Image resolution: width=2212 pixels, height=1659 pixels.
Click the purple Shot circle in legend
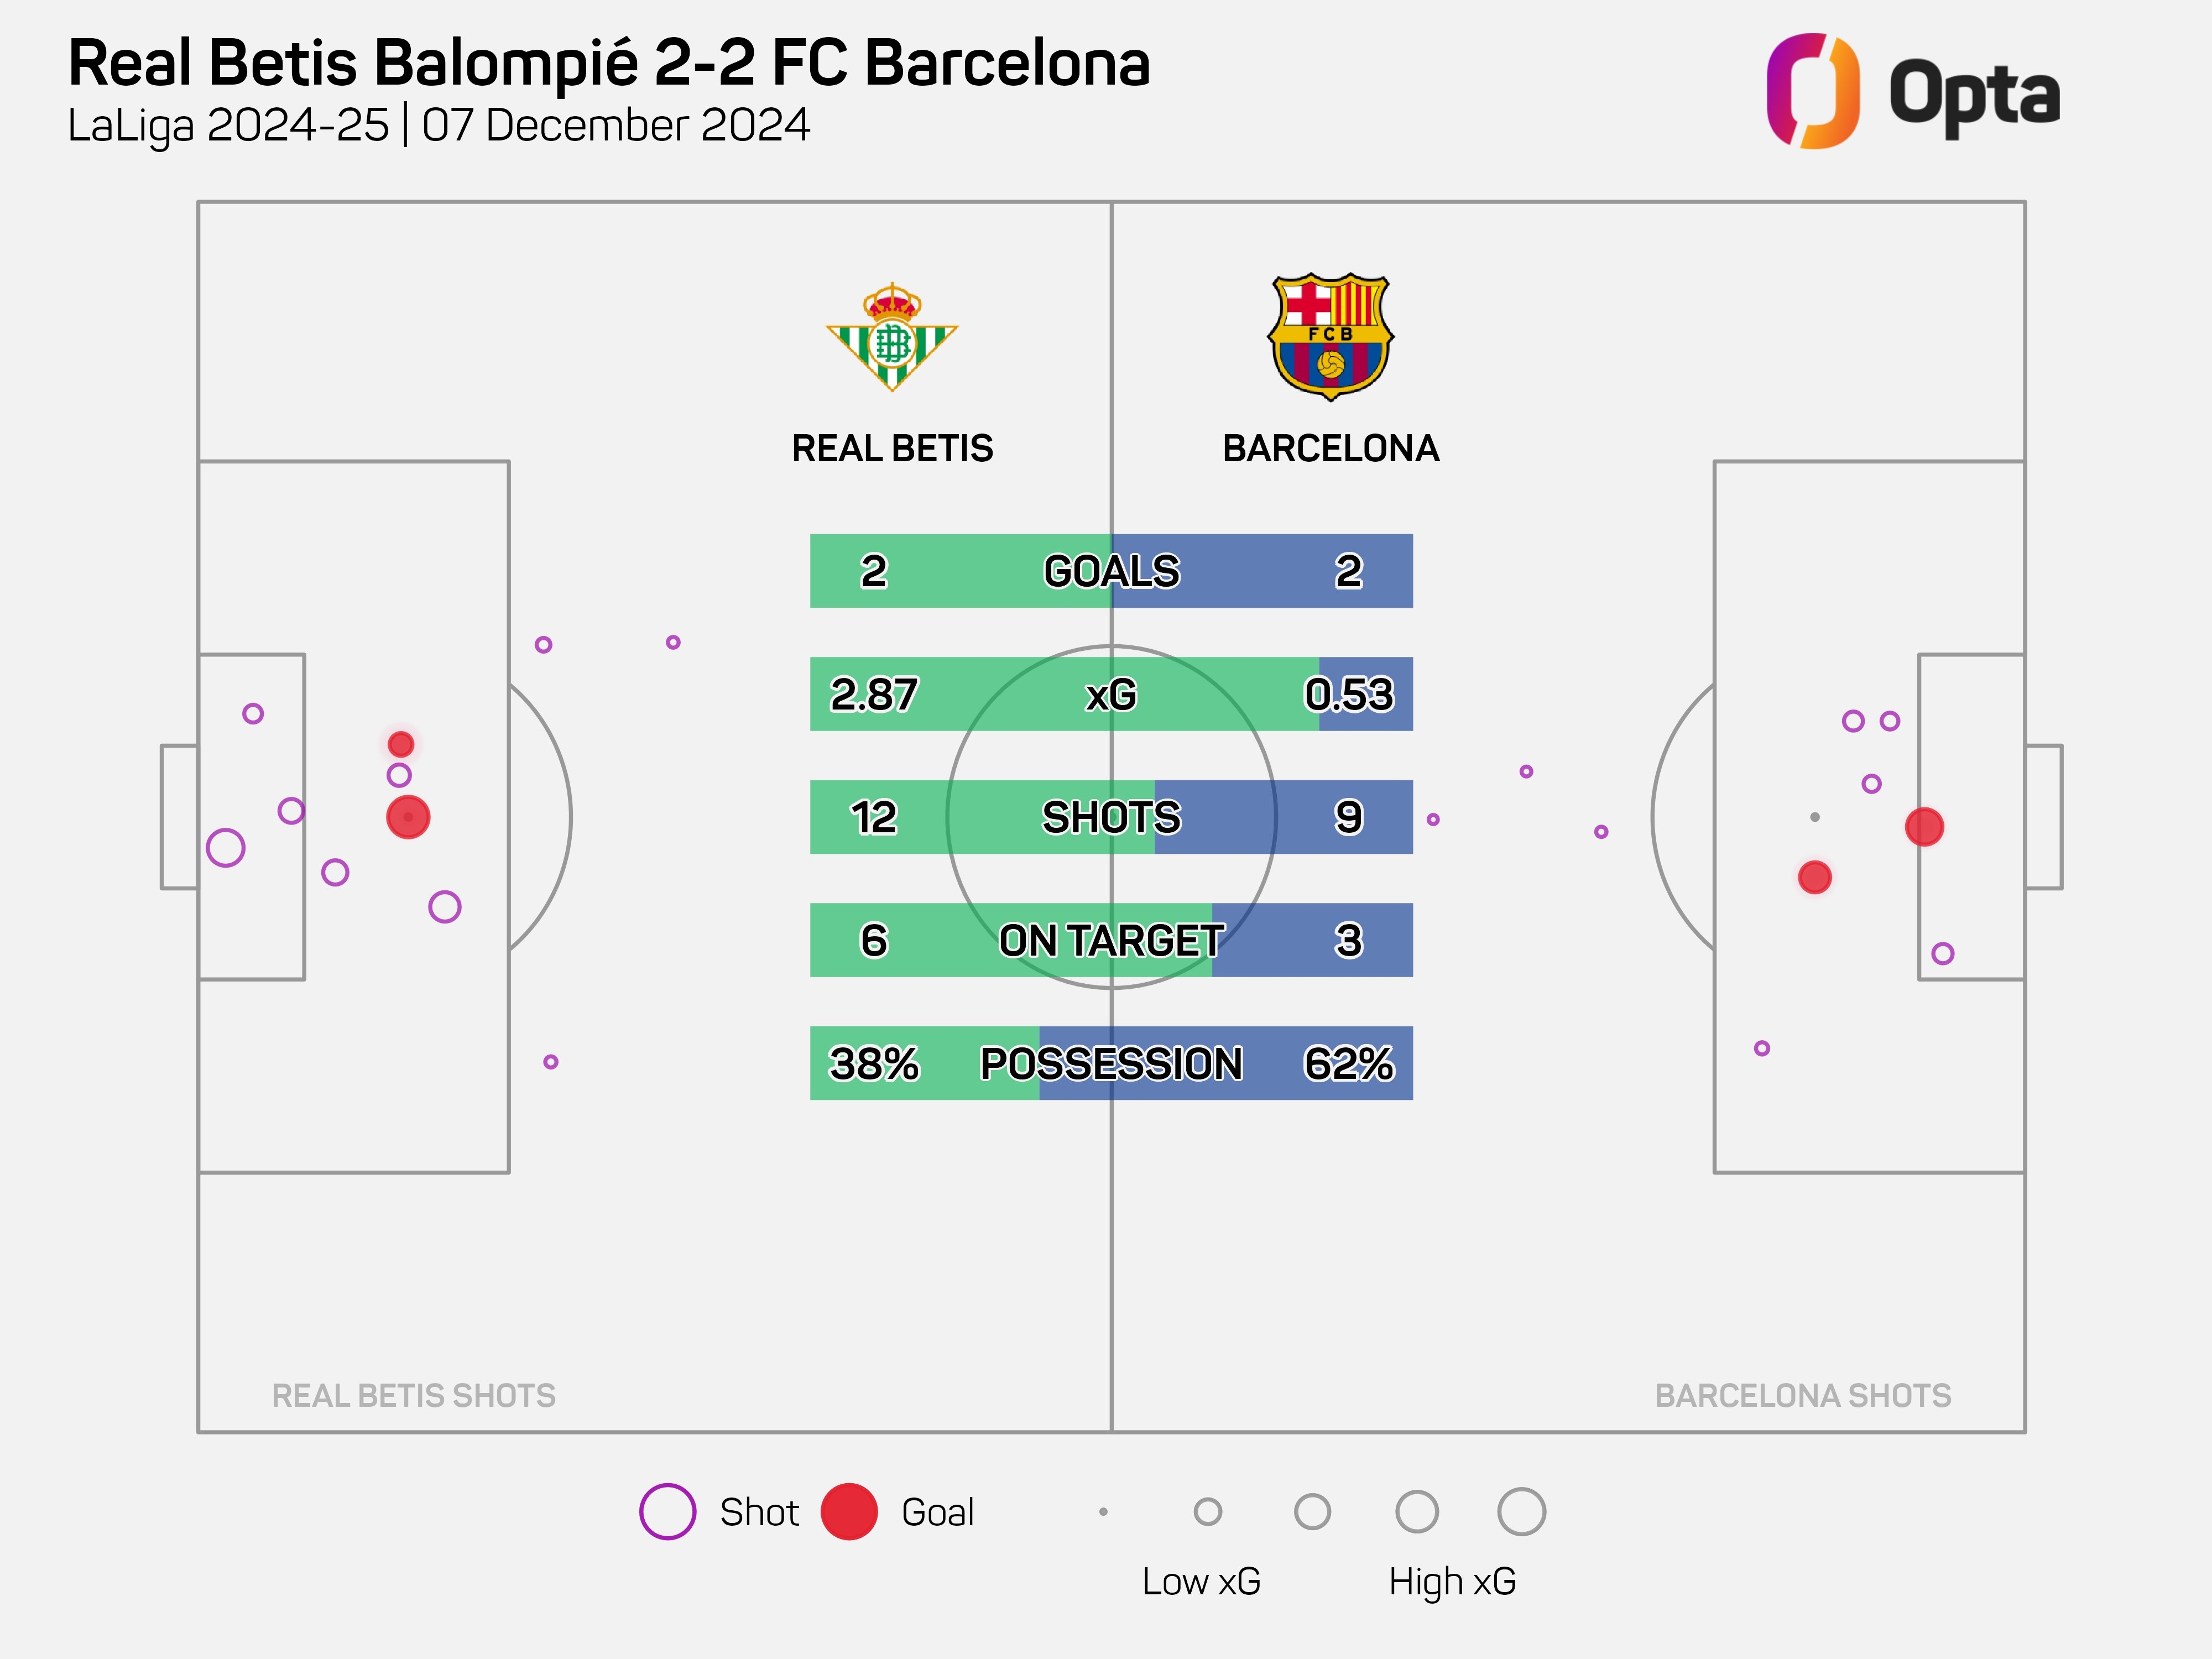click(x=667, y=1511)
